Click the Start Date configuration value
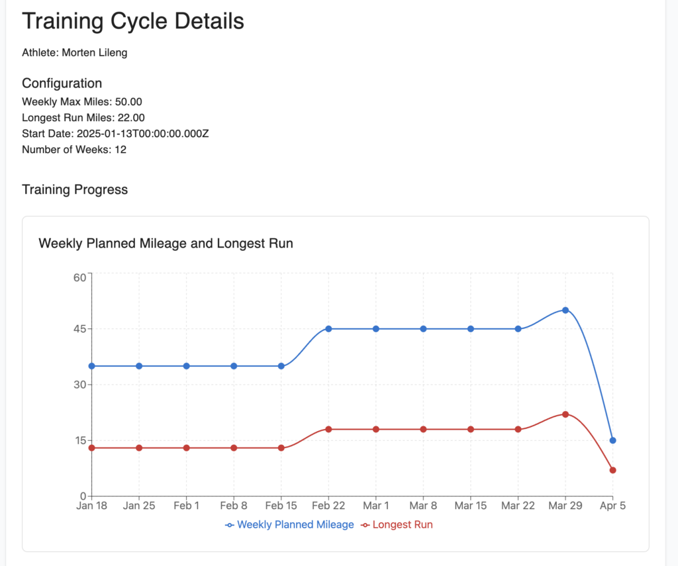 coord(143,134)
